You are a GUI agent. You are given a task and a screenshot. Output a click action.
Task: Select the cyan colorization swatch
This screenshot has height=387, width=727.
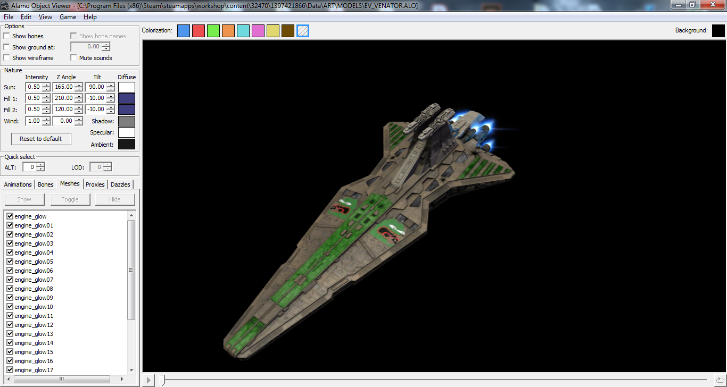pyautogui.click(x=243, y=31)
